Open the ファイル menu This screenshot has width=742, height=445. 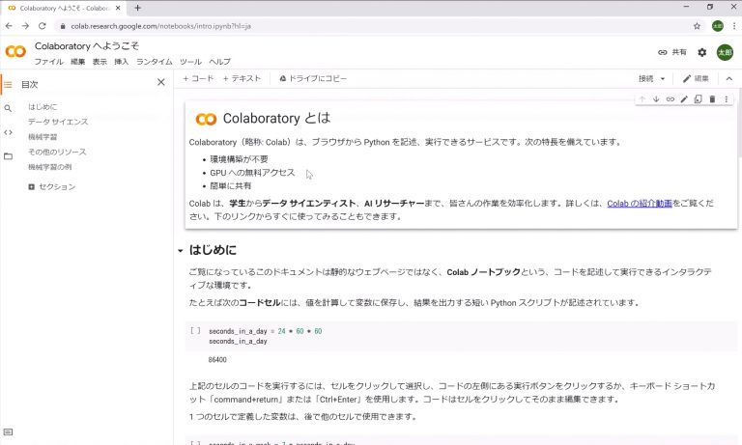48,62
